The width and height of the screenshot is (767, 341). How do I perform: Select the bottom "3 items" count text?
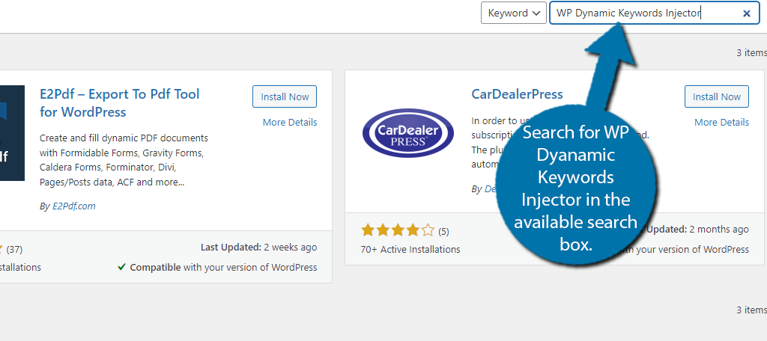click(752, 310)
